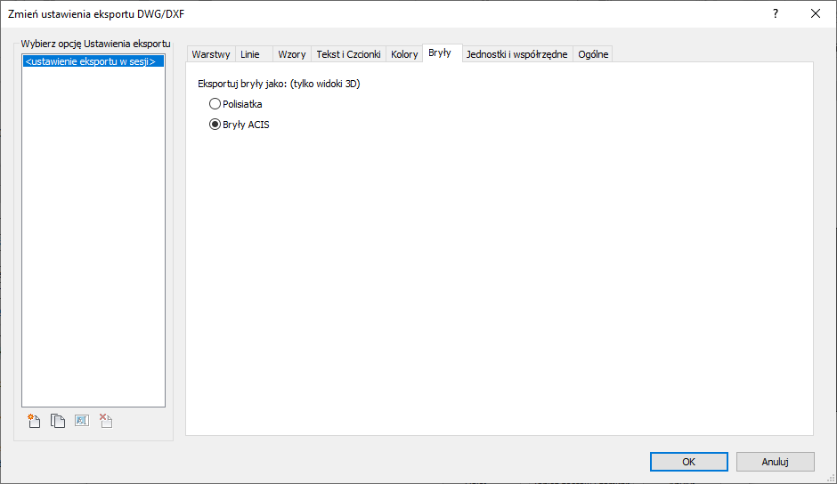Click the New export setup icon
Image resolution: width=837 pixels, height=484 pixels.
pyautogui.click(x=35, y=422)
